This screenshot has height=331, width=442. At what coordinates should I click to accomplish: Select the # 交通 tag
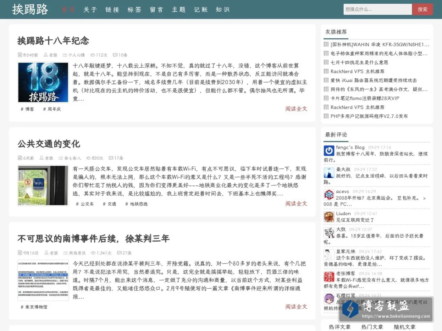[109, 204]
